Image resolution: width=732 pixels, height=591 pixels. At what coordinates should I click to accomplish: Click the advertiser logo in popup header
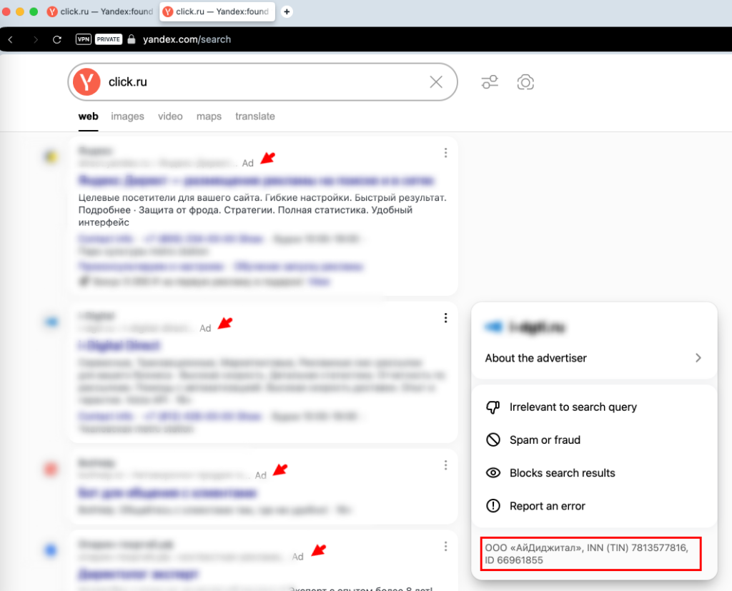494,327
